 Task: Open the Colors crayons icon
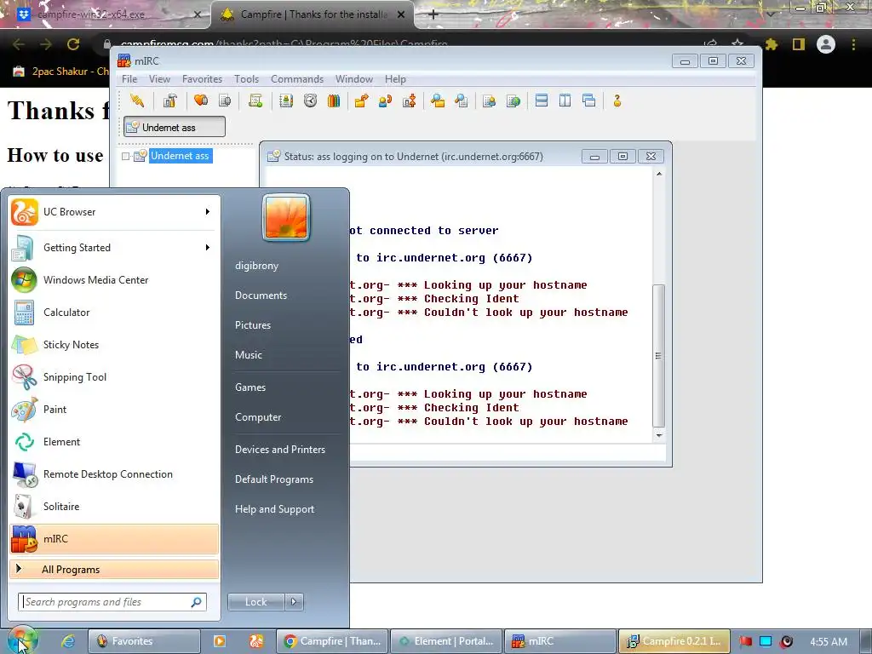click(334, 100)
